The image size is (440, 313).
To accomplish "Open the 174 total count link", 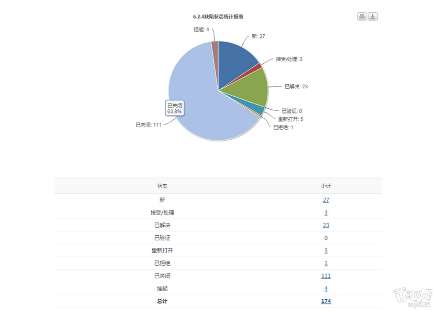I will [x=326, y=301].
